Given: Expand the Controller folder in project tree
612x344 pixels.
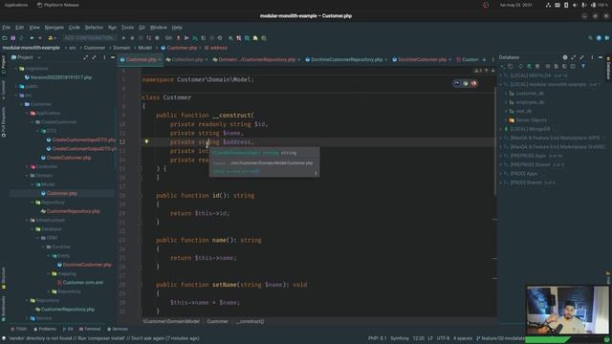Looking at the screenshot, I should tap(28, 166).
